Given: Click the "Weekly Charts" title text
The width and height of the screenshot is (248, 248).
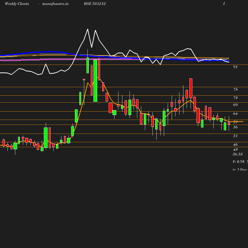Looking at the screenshot, I should click(17, 4).
